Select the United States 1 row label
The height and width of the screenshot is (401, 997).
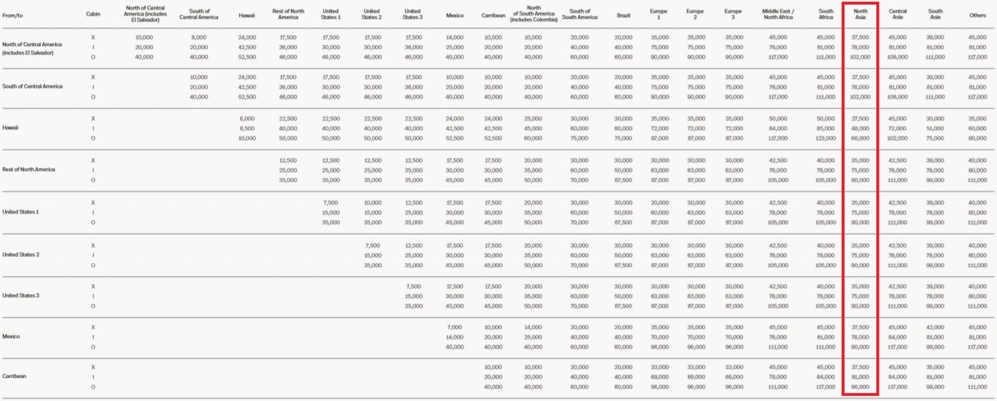[x=21, y=212]
